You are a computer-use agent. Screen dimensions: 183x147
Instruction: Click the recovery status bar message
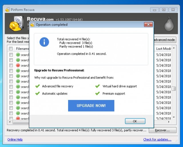(76, 130)
